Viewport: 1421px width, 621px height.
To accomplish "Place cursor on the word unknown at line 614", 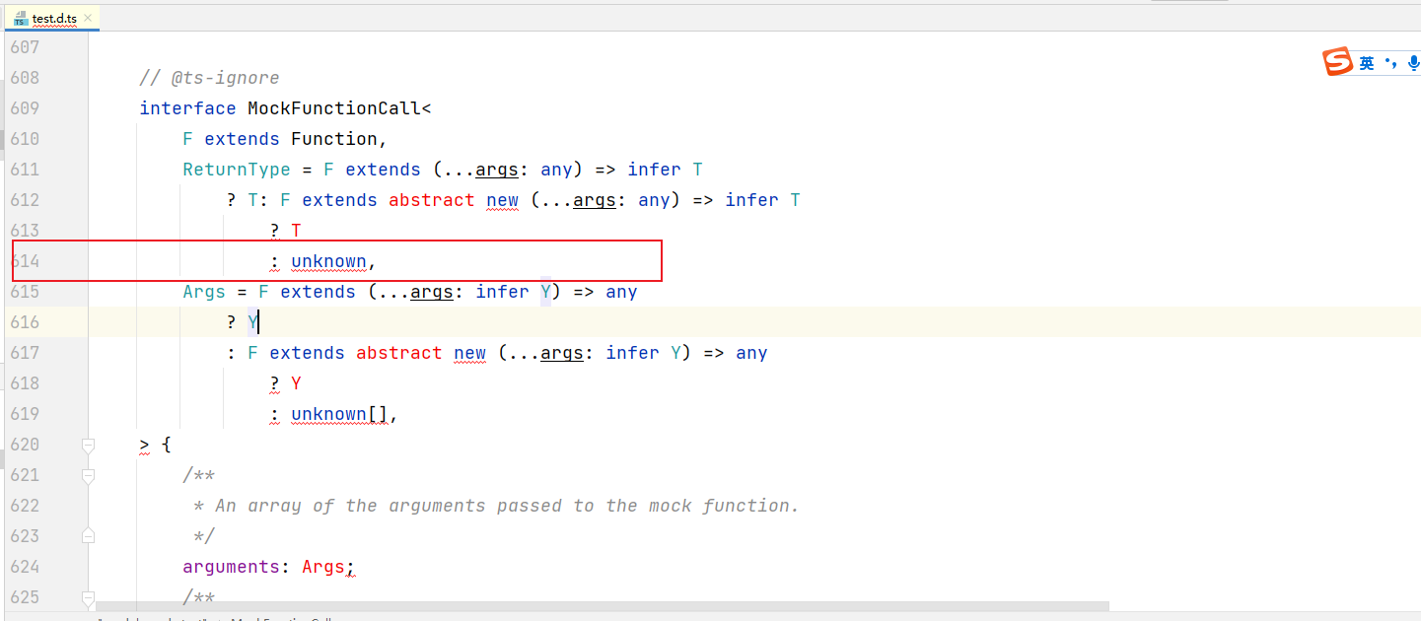I will coord(329,260).
